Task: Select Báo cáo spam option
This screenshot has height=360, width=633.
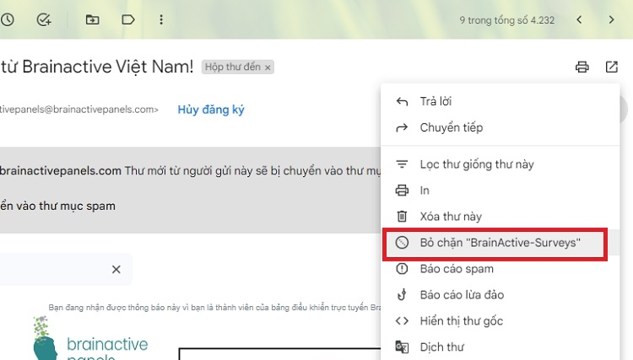Action: (x=500, y=269)
